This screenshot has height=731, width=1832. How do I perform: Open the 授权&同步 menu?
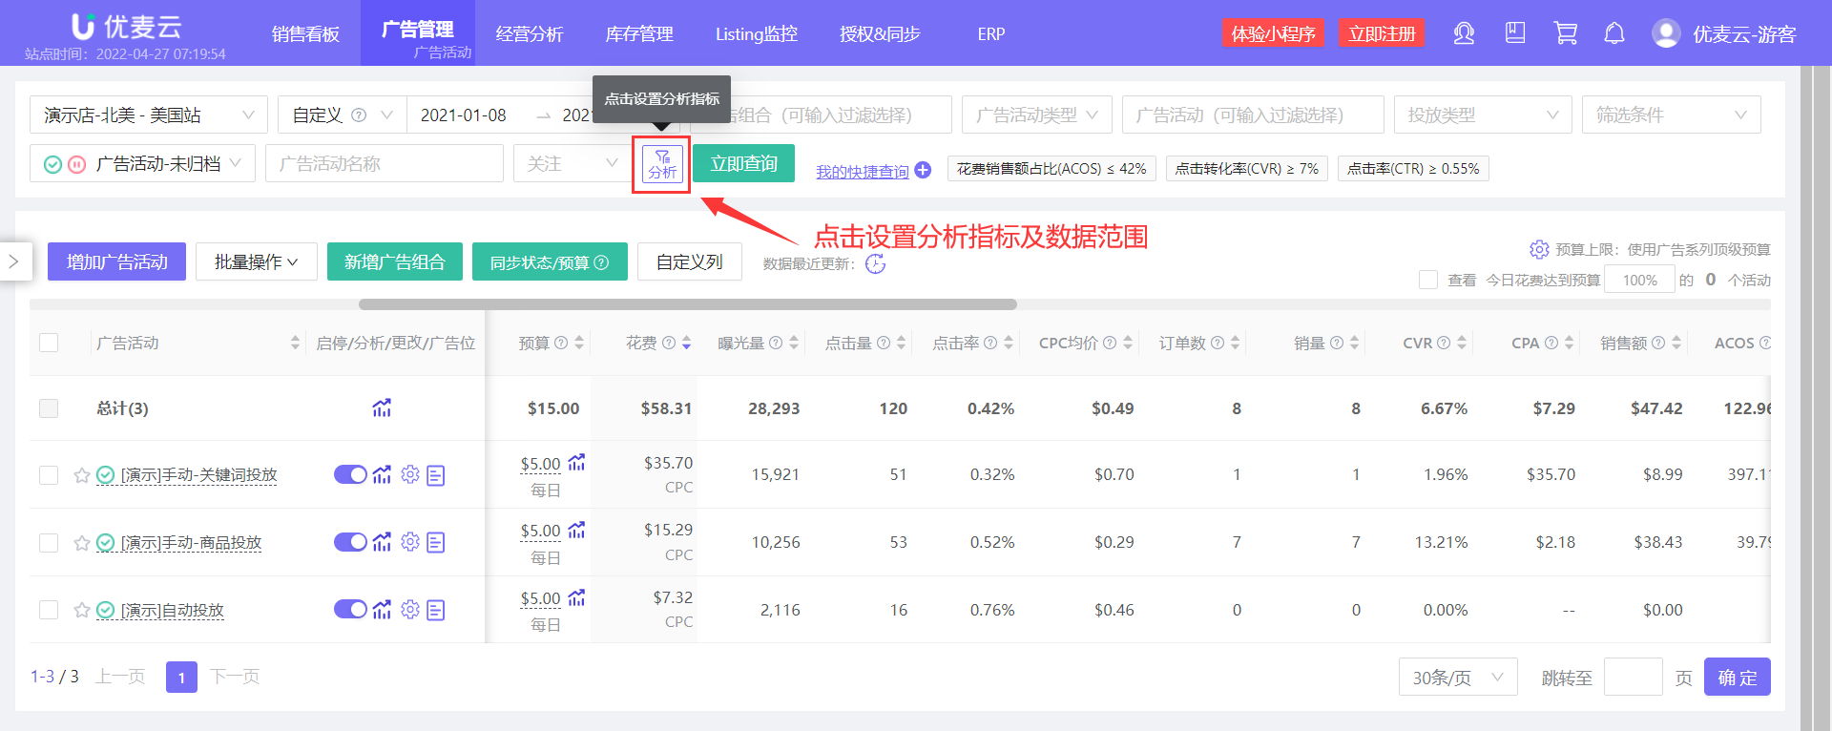[x=880, y=33]
